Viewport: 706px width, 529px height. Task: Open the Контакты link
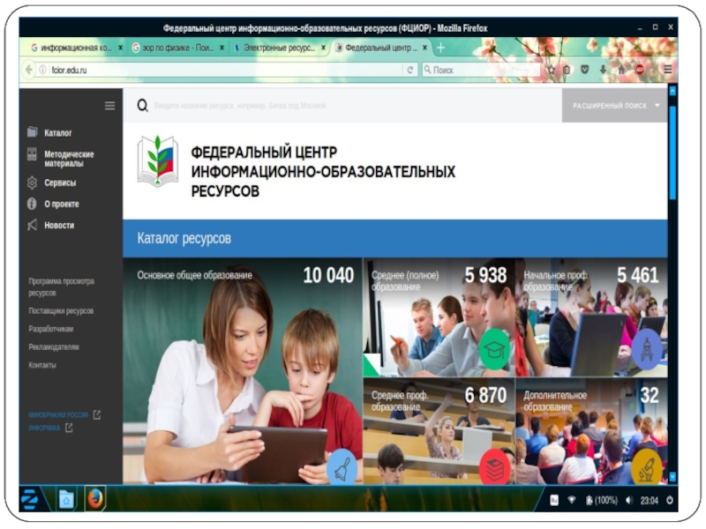click(x=42, y=365)
